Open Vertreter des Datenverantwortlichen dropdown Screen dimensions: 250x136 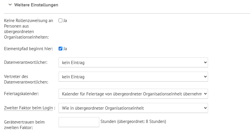coord(133,77)
